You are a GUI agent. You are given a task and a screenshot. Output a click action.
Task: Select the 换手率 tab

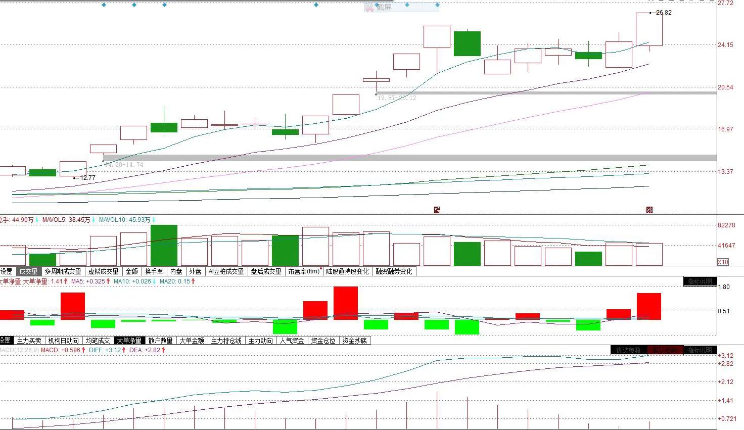tap(154, 271)
